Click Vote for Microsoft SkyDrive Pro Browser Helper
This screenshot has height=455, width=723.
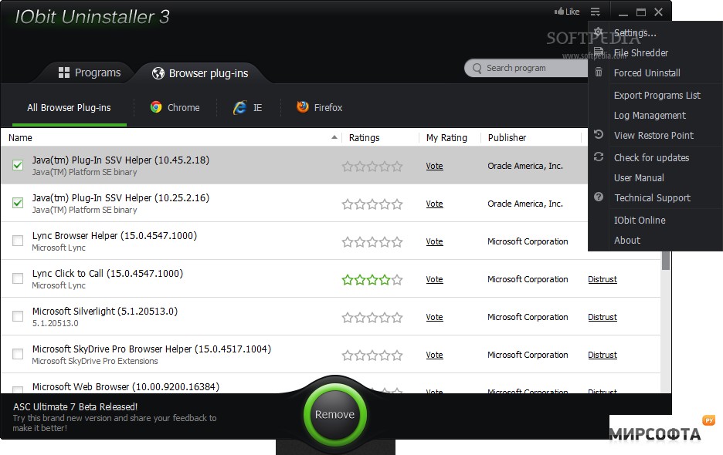click(x=434, y=355)
